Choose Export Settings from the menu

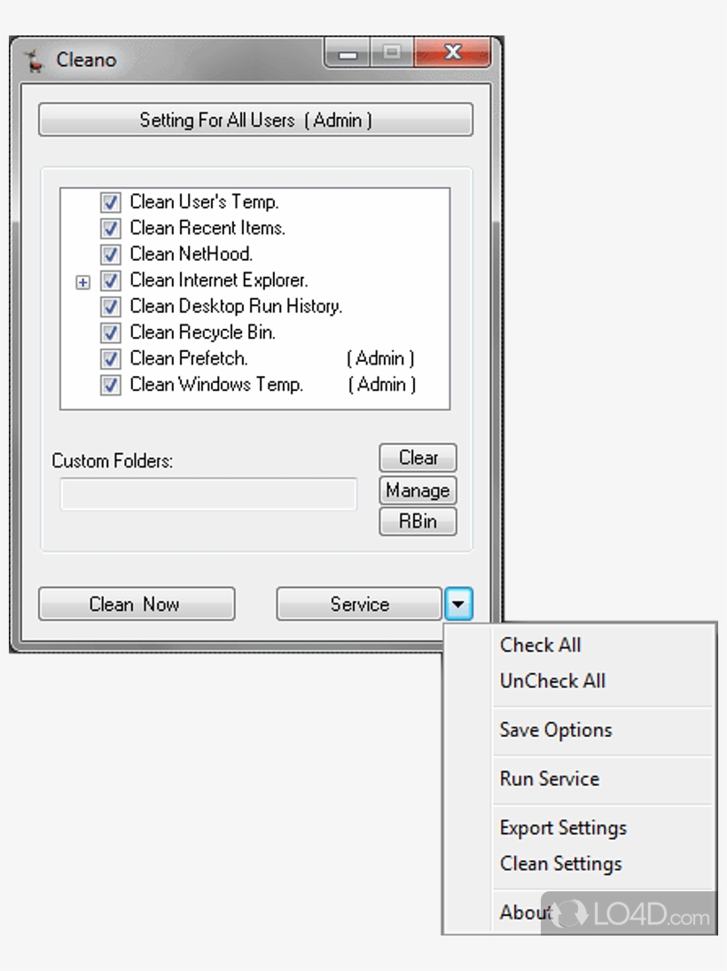click(x=563, y=827)
